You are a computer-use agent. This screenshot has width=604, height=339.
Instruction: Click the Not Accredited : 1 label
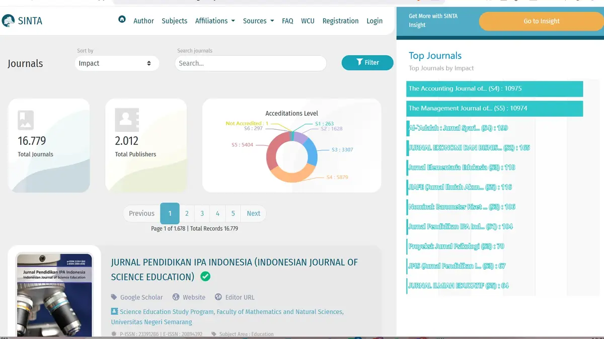pos(247,123)
